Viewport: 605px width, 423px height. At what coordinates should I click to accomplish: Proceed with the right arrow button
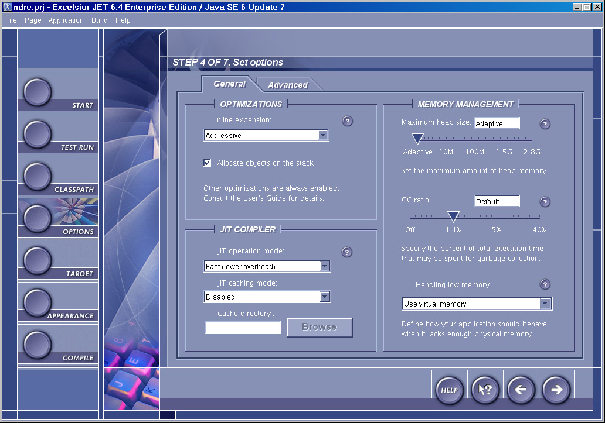(x=556, y=390)
